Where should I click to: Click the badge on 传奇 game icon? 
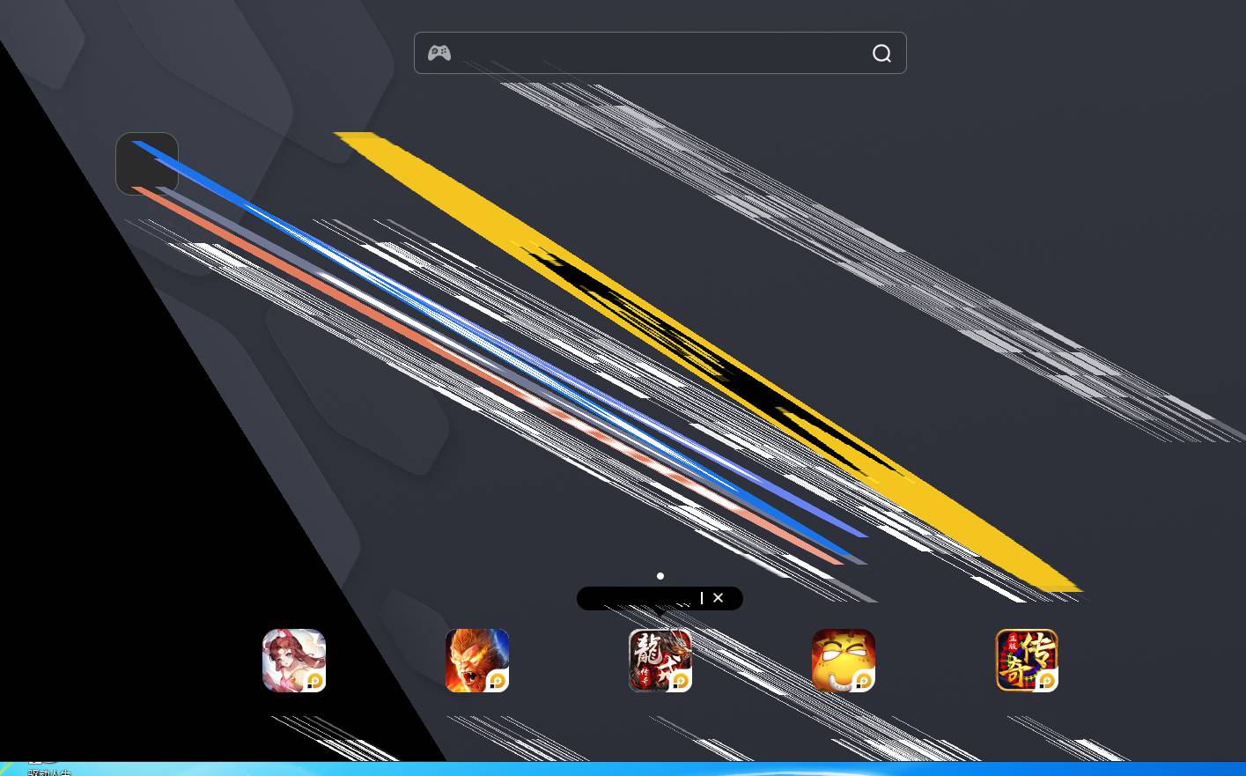coord(1047,681)
